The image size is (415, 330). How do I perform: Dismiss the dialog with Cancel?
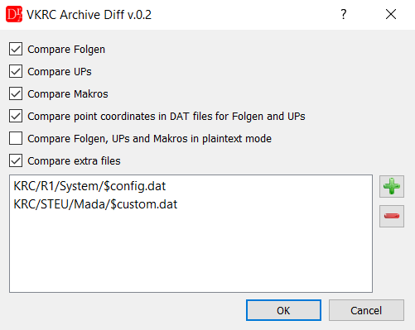[x=366, y=310]
